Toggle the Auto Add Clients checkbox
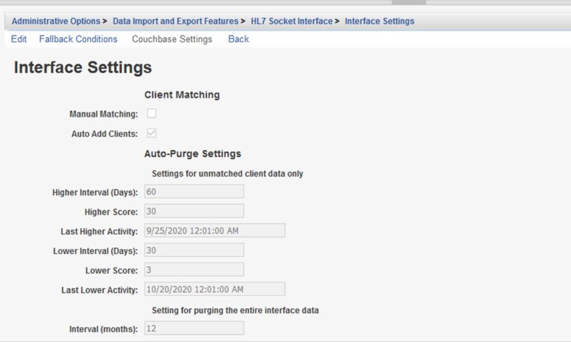The height and width of the screenshot is (342, 571). (151, 133)
